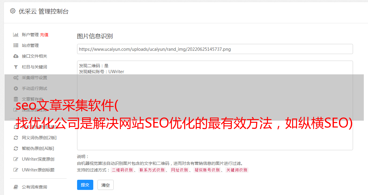This screenshot has width=368, height=195.
Task: Click the 关键词识别 tag
Action: [237, 170]
